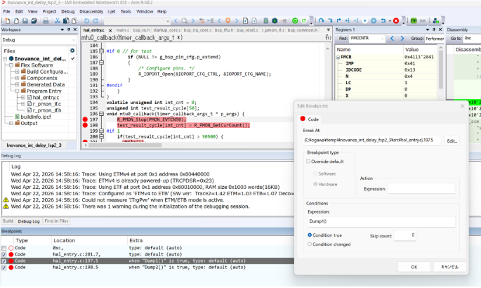Collapse the PMCR register group

338,57
